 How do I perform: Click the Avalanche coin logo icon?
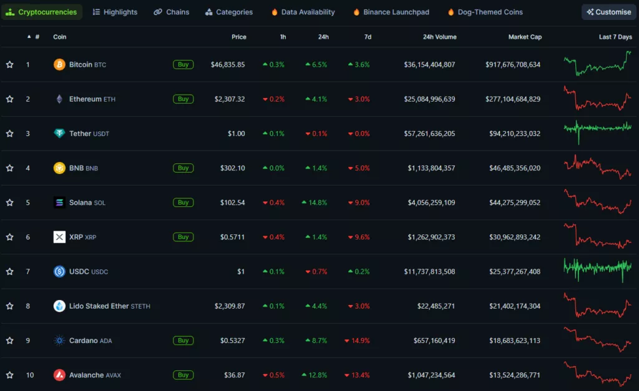59,375
